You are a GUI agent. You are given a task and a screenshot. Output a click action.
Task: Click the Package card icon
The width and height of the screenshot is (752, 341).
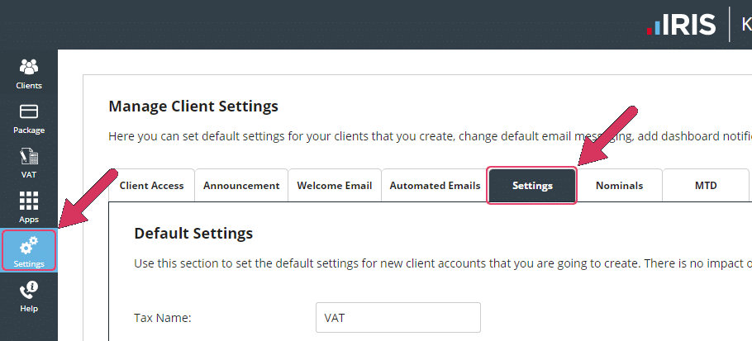pos(29,111)
